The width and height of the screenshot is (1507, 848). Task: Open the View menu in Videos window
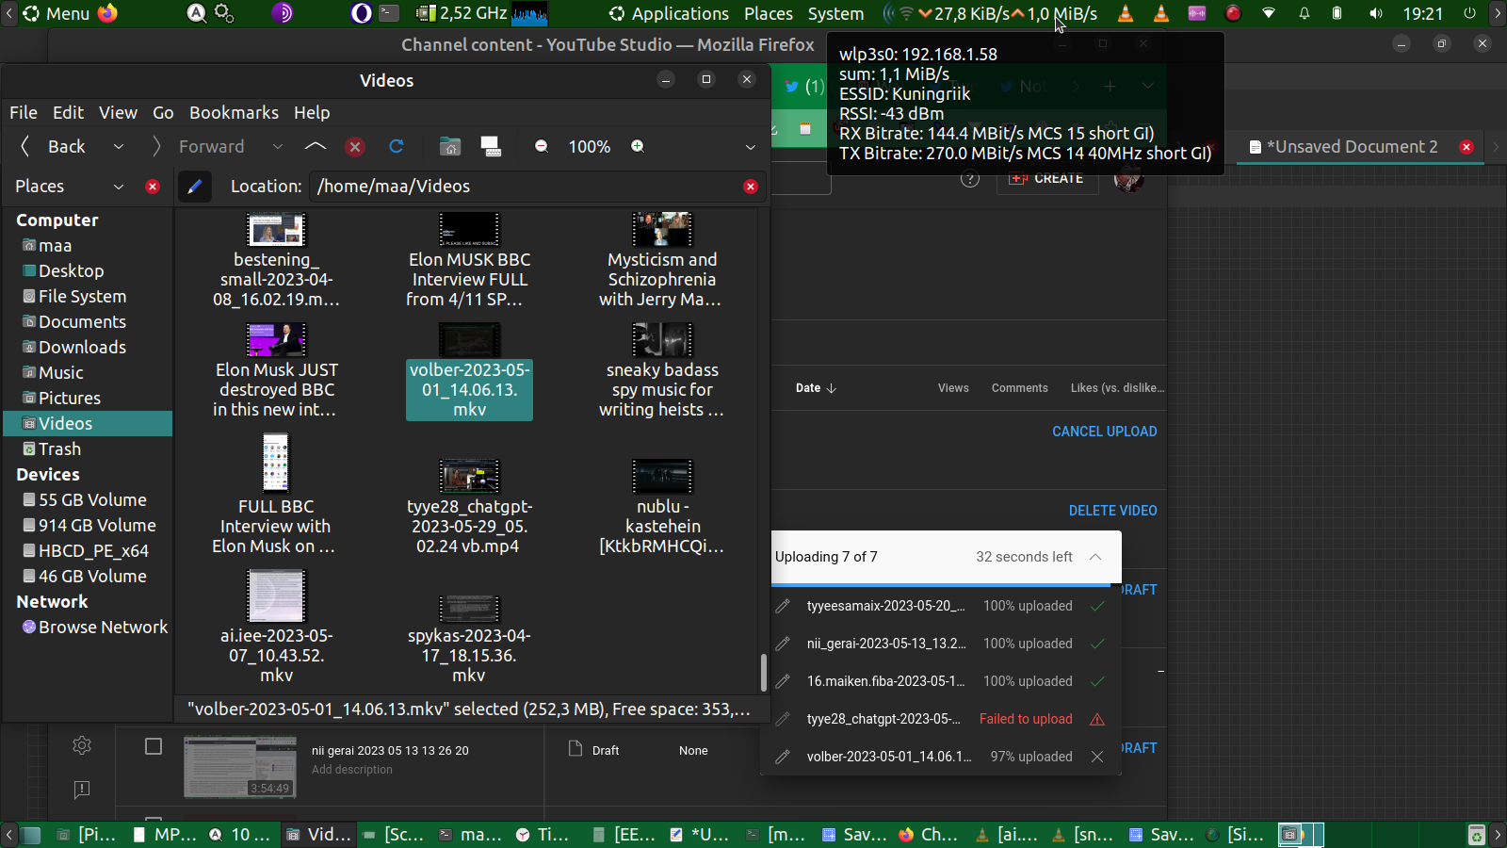click(118, 112)
